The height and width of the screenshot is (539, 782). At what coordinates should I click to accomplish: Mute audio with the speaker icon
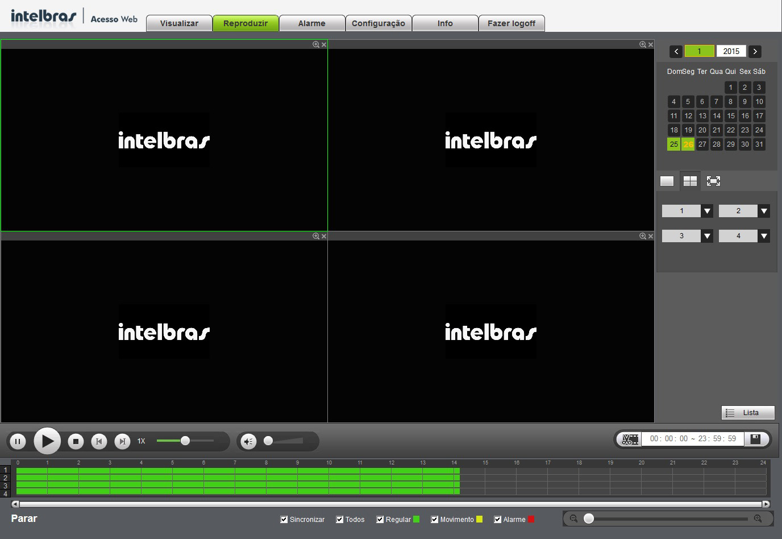click(x=248, y=441)
